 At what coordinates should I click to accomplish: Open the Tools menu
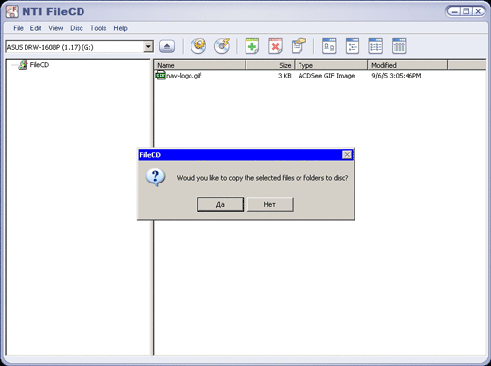pyautogui.click(x=98, y=28)
